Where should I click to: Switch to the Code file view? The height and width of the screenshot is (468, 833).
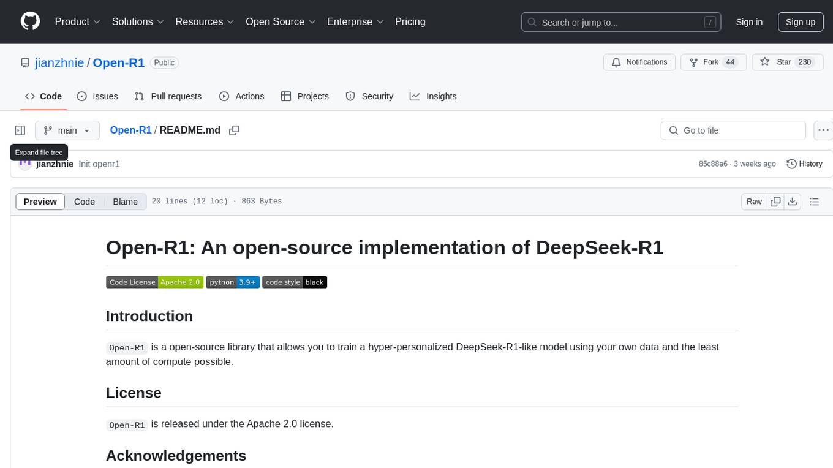point(85,202)
